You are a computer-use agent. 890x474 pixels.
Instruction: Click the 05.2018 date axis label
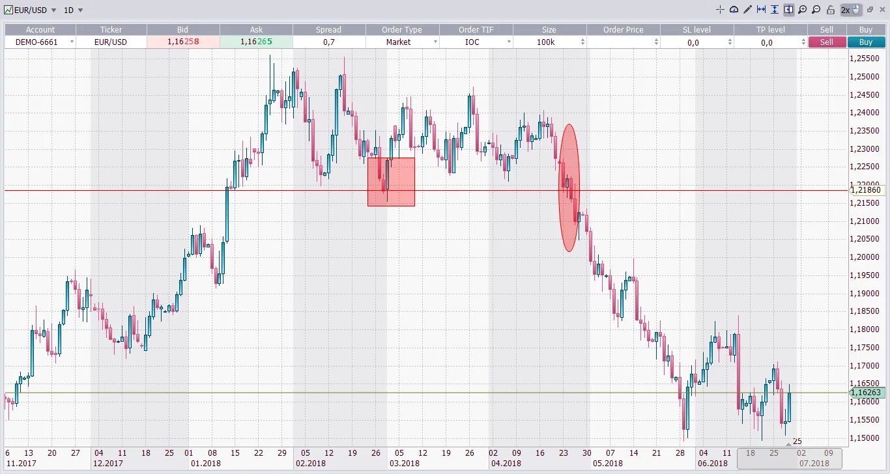point(607,464)
